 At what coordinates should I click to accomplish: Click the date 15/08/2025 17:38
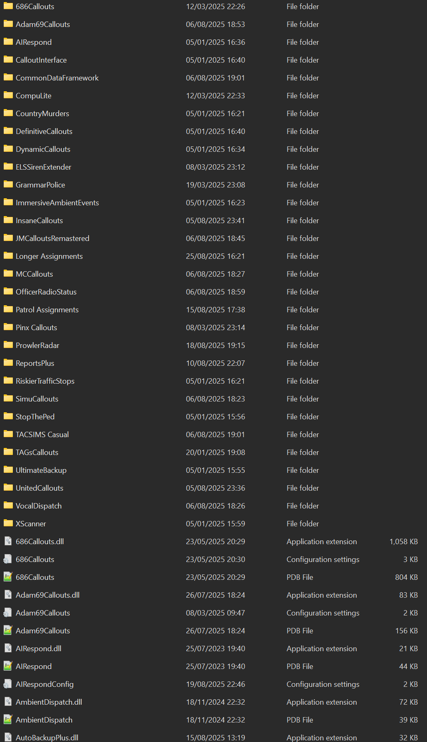pos(215,310)
